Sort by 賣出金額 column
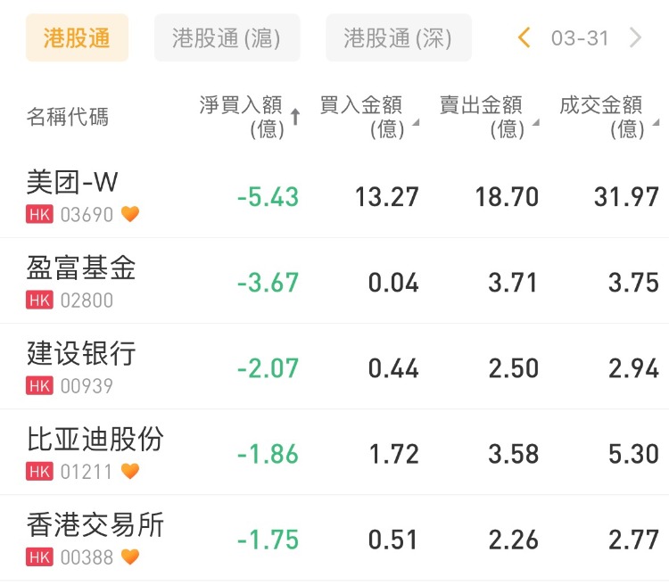 click(488, 117)
